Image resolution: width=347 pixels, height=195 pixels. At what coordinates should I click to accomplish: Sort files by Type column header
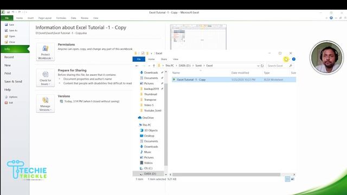click(267, 73)
